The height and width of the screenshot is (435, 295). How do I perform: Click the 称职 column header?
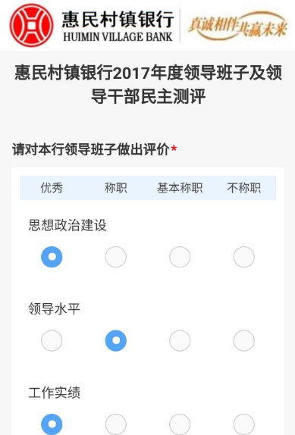pos(116,188)
